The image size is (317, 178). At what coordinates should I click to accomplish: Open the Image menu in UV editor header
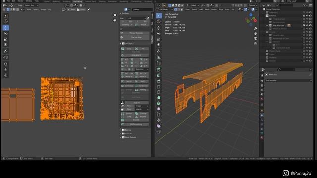[43, 10]
